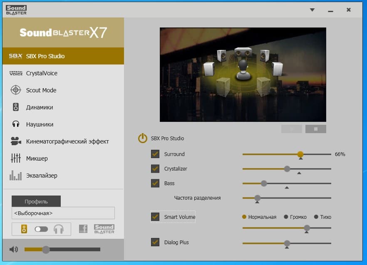Open the Эквалайзер page
This screenshot has height=265, width=367.
pos(63,176)
